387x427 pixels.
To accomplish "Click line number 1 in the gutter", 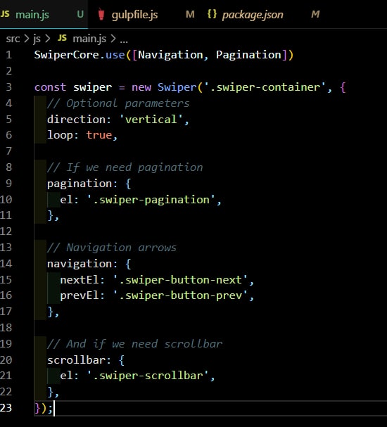I will (8, 55).
